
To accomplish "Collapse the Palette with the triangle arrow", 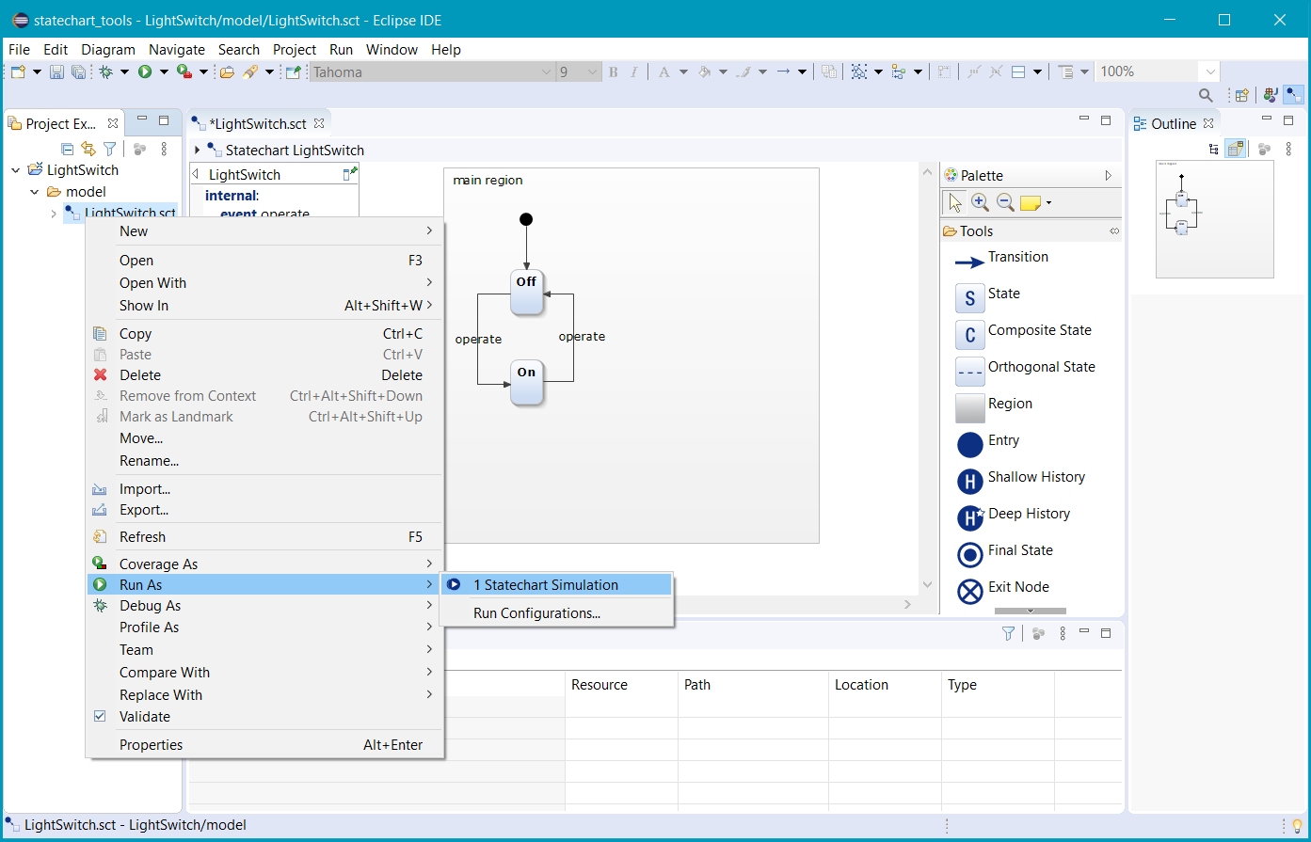I will [x=1109, y=176].
